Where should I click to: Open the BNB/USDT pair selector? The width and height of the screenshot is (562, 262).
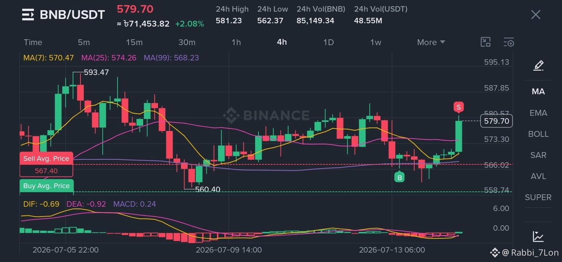click(x=72, y=15)
